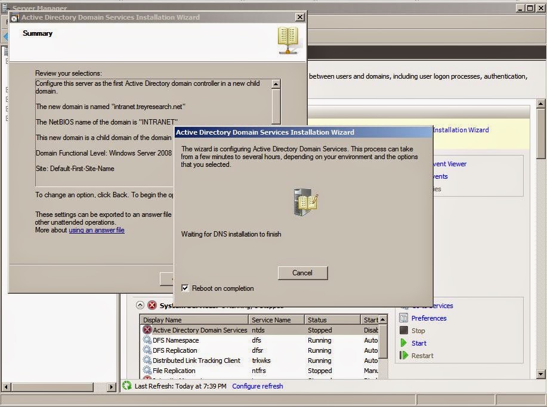
Task: Select the ntds service name cell
Action: [x=258, y=330]
